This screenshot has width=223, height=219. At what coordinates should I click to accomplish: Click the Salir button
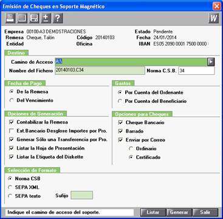[205, 212]
